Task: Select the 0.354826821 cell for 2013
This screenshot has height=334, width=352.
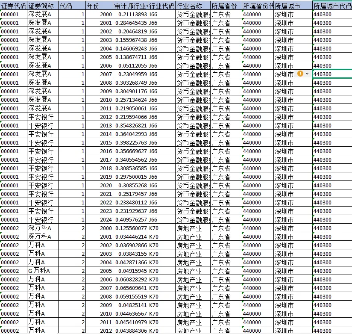Action: [x=130, y=126]
